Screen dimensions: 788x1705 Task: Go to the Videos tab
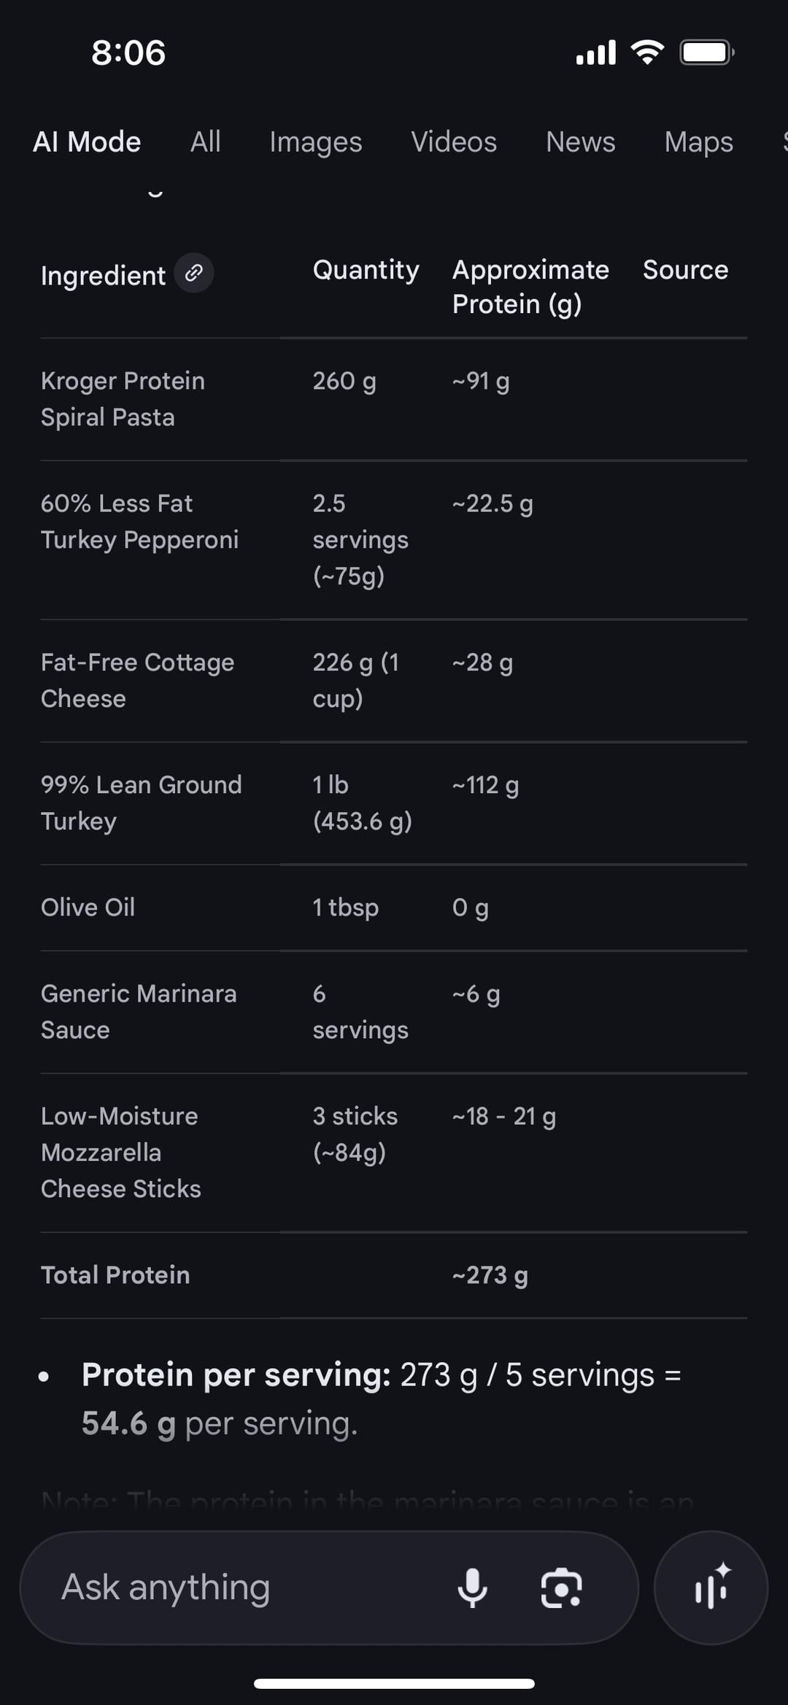pos(453,142)
